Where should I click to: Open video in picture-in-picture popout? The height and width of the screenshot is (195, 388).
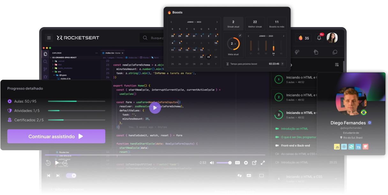pos(254,163)
